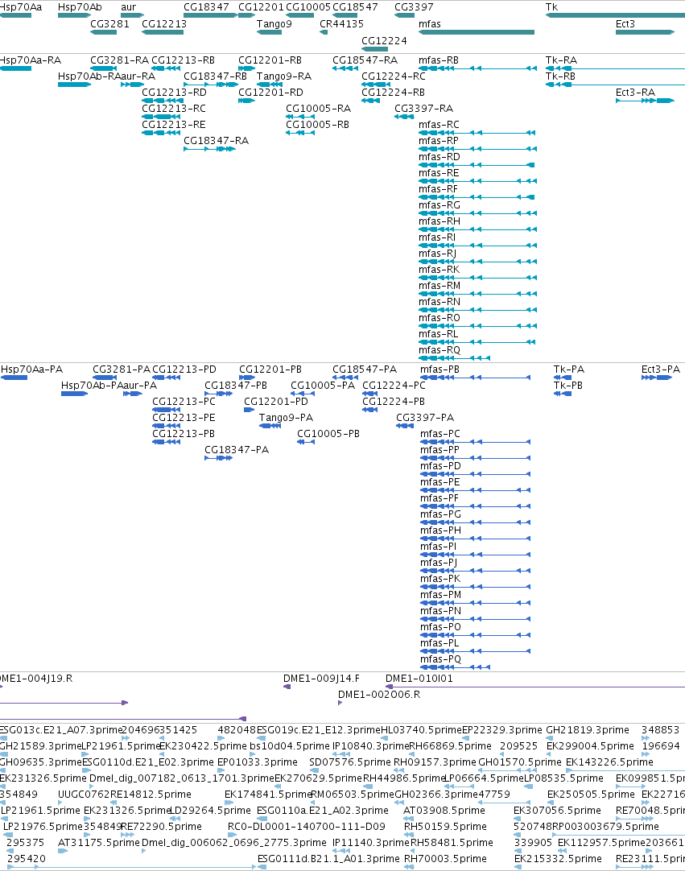This screenshot has height=871, width=685.
Task: Select protein mfas-PC
Action: coord(475,442)
